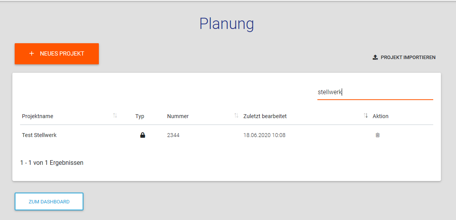The height and width of the screenshot is (220, 456).
Task: Focus the search field containing "stellwerk"
Action: (x=375, y=92)
